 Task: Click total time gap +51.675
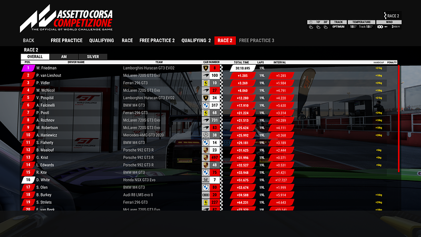tap(243, 180)
